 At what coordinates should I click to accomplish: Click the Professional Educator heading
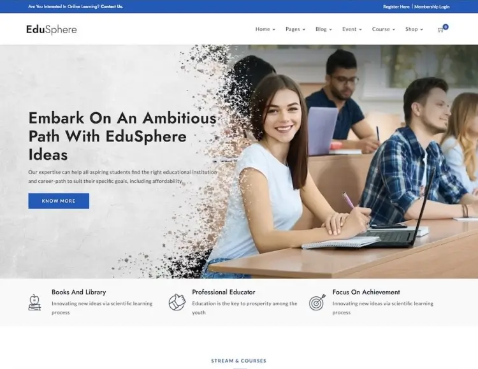(x=224, y=292)
